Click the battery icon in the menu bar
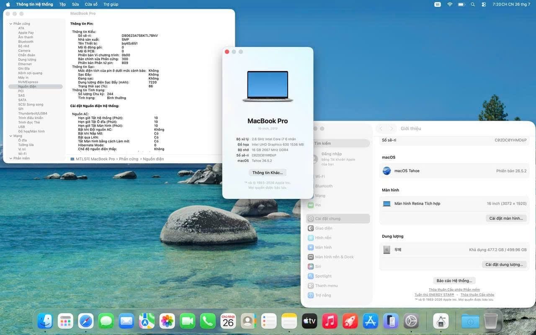 click(x=461, y=4)
